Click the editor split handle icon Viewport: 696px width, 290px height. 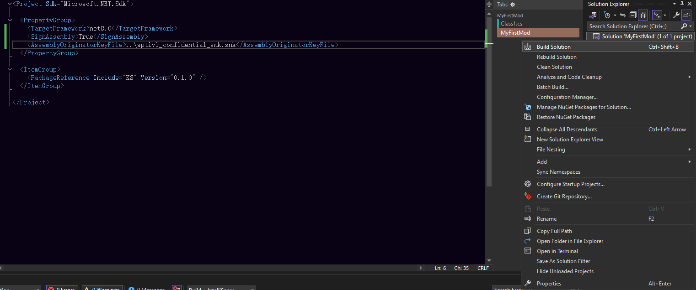(489, 4)
